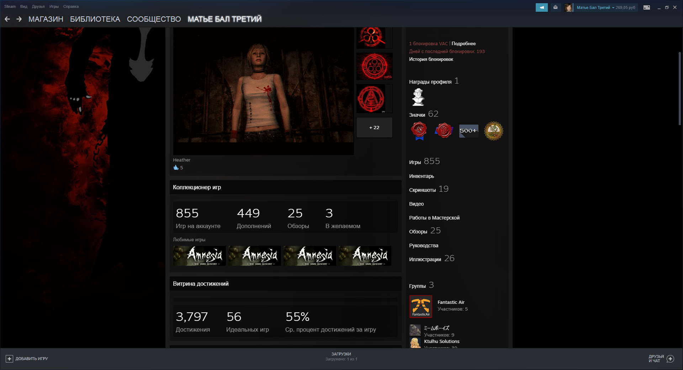Open the Руководства link
The image size is (683, 370).
click(424, 245)
